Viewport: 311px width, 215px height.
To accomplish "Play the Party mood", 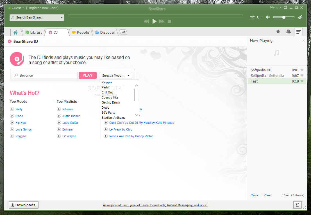I will [x=12, y=109].
